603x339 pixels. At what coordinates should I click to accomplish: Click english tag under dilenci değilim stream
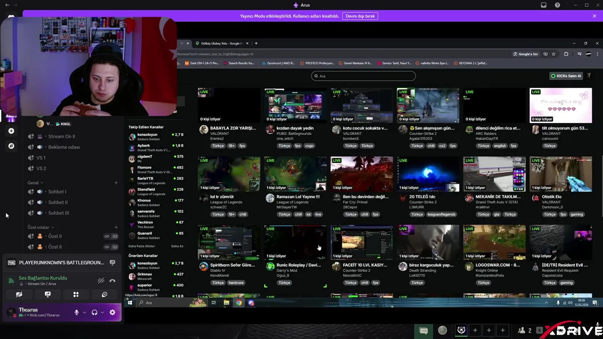click(x=500, y=146)
